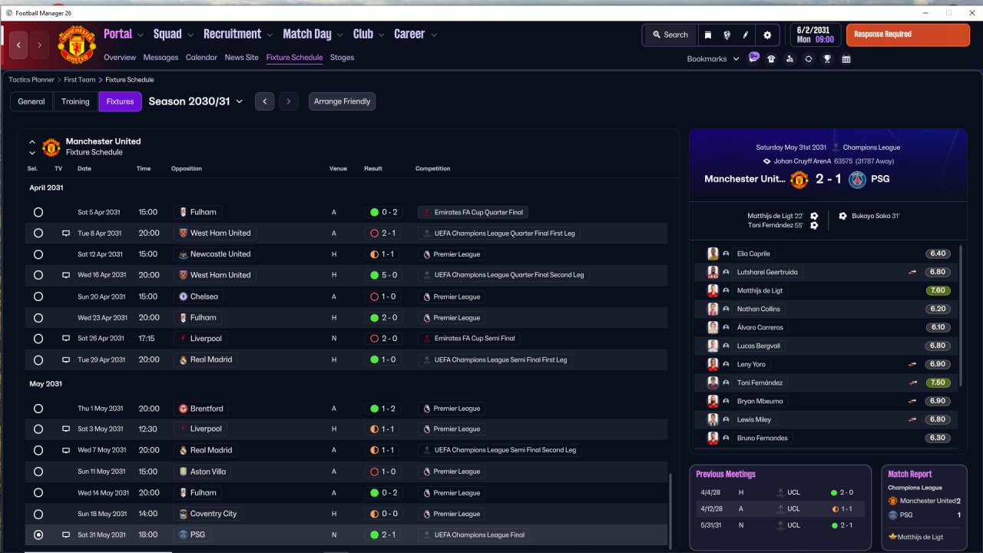983x553 pixels.
Task: Expand the Club menu chevron
Action: coord(381,35)
